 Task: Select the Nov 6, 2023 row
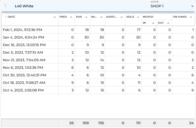tap(23, 68)
